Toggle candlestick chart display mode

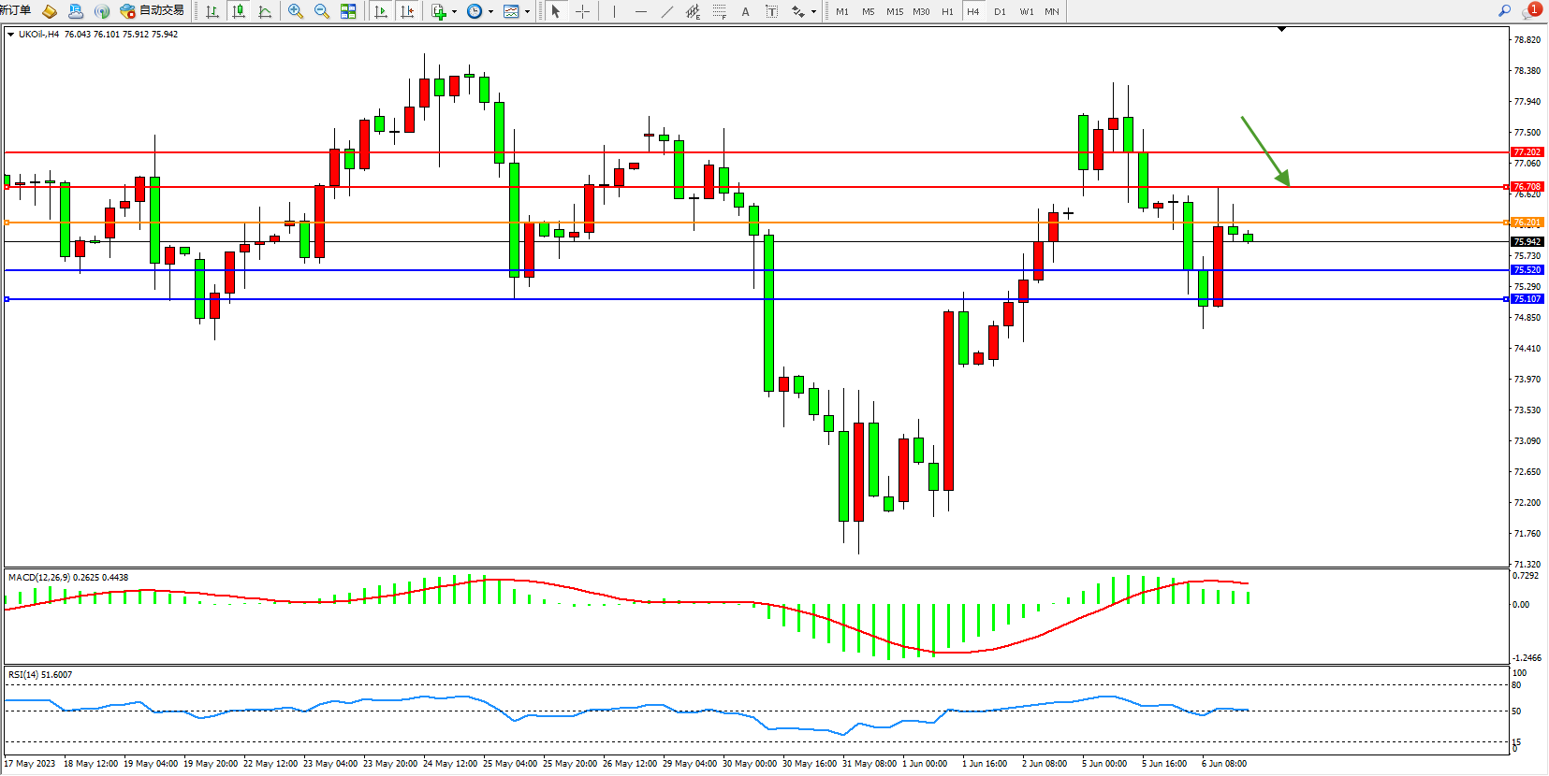coord(239,11)
